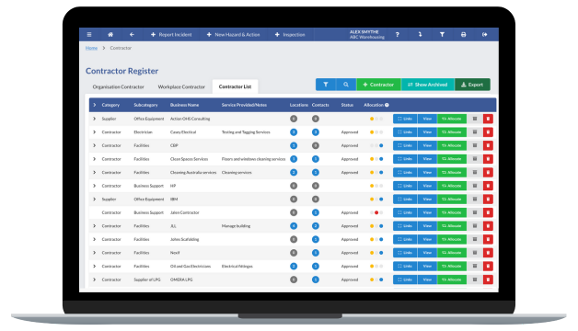Click the ALEX SMYTHE user profile name
578x331 pixels.
(364, 32)
